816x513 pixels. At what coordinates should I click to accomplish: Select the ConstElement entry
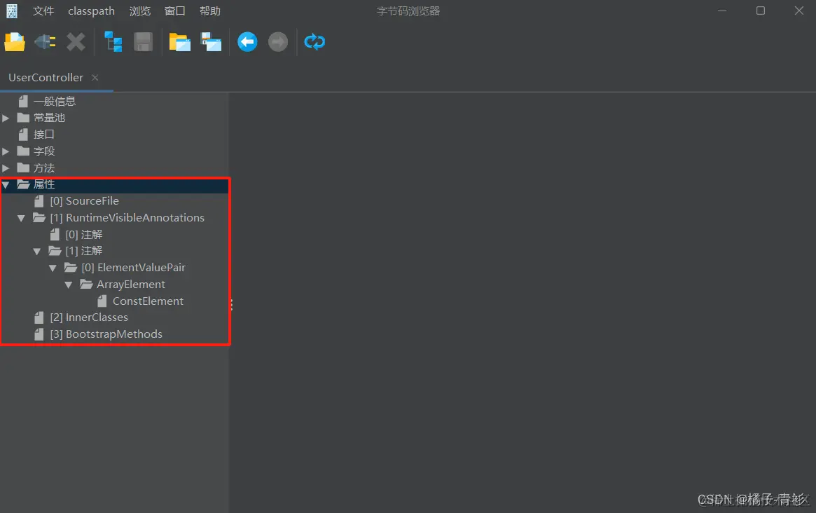point(148,301)
